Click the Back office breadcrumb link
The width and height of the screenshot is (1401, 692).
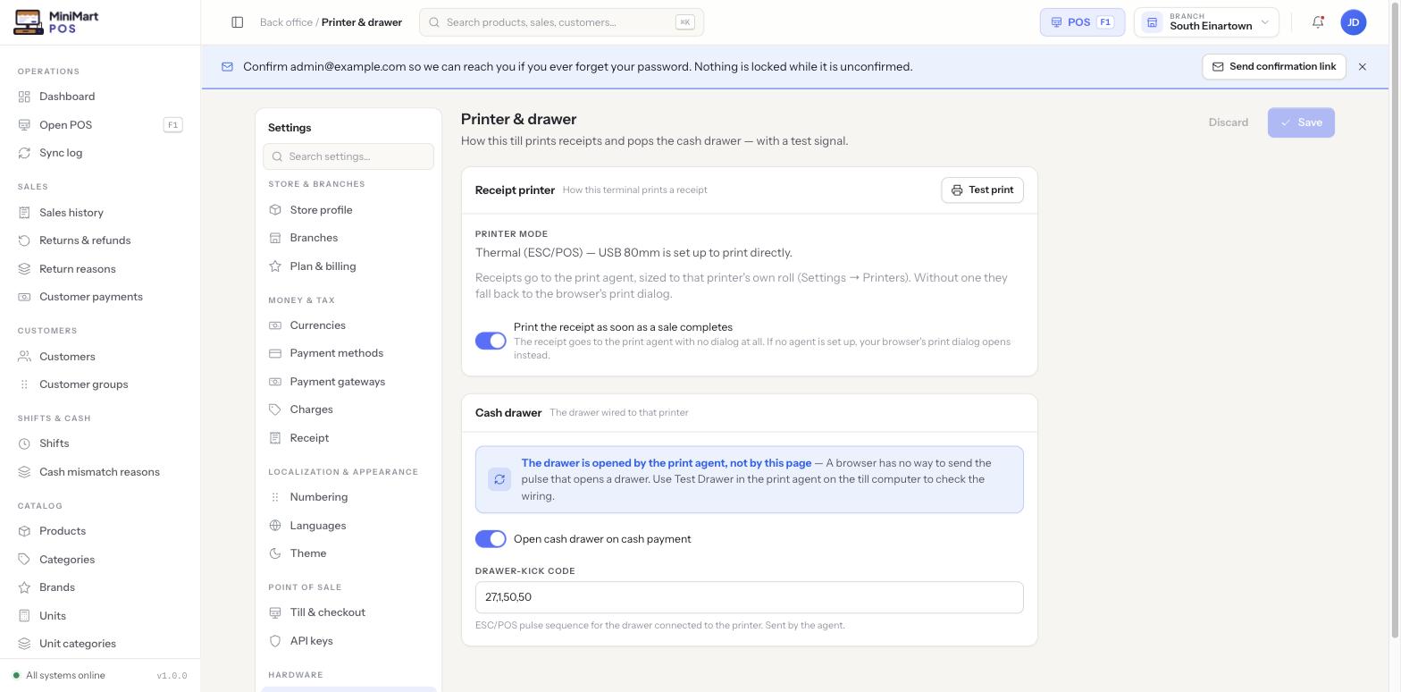286,22
